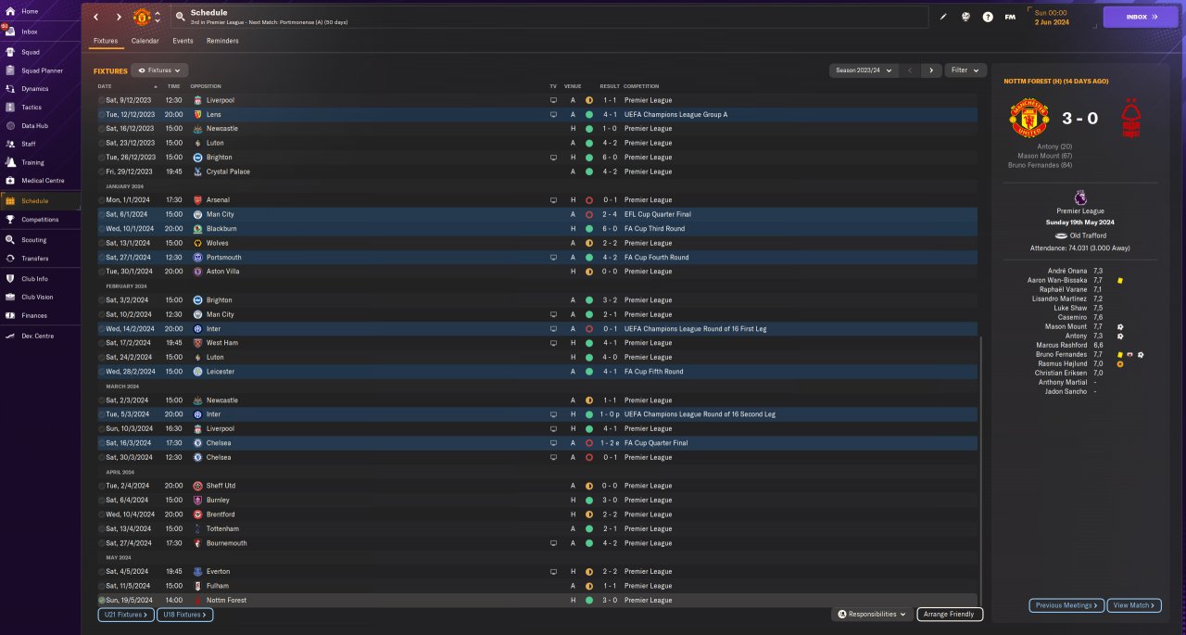Viewport: 1186px width, 635px height.
Task: Click the Manchester United crest in header
Action: (x=142, y=17)
